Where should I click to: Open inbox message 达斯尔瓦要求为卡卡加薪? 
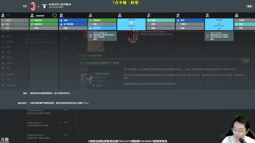[38, 126]
